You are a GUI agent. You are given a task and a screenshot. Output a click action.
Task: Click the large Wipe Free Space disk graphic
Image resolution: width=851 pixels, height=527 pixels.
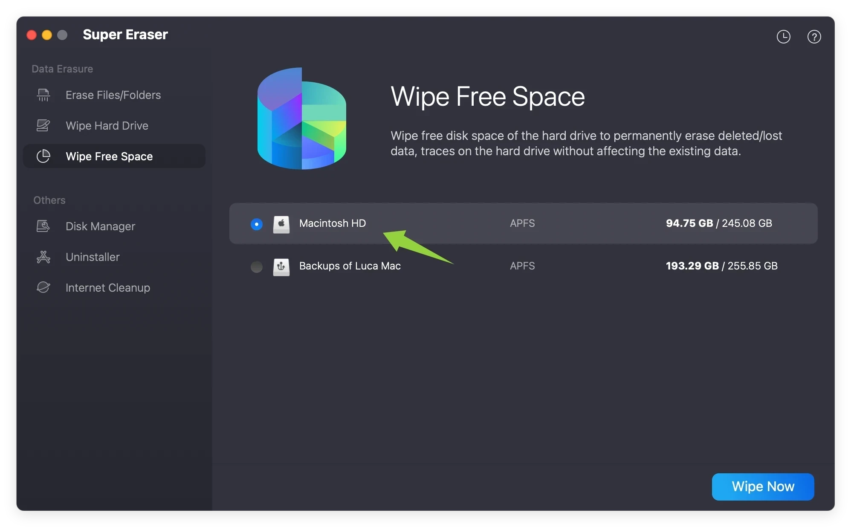point(301,119)
